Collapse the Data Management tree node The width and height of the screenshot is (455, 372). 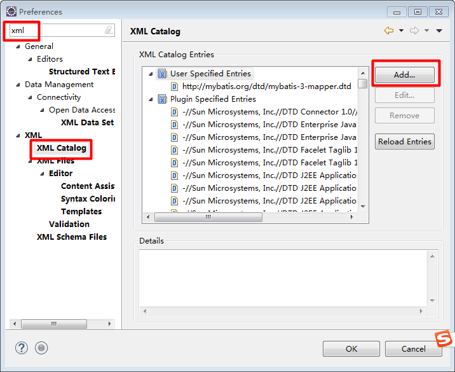pos(18,85)
